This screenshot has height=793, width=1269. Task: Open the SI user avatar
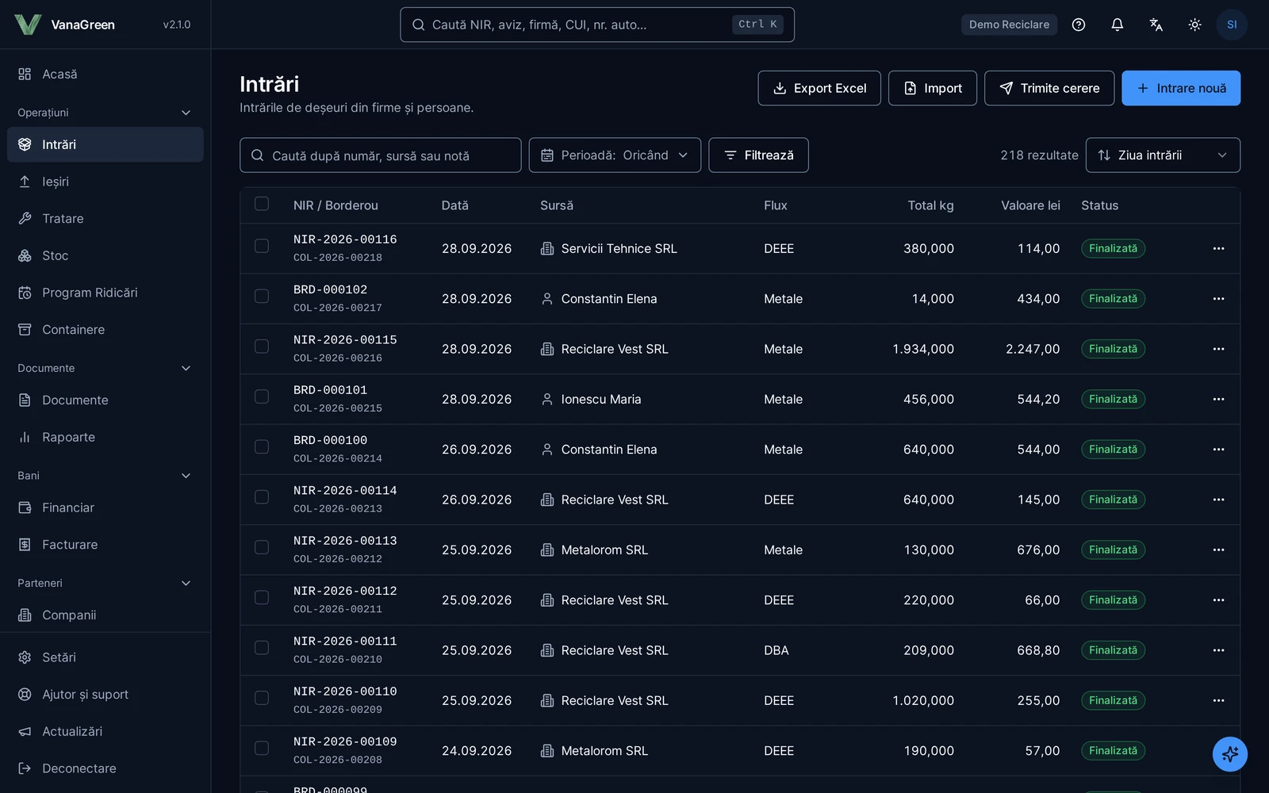click(1232, 25)
